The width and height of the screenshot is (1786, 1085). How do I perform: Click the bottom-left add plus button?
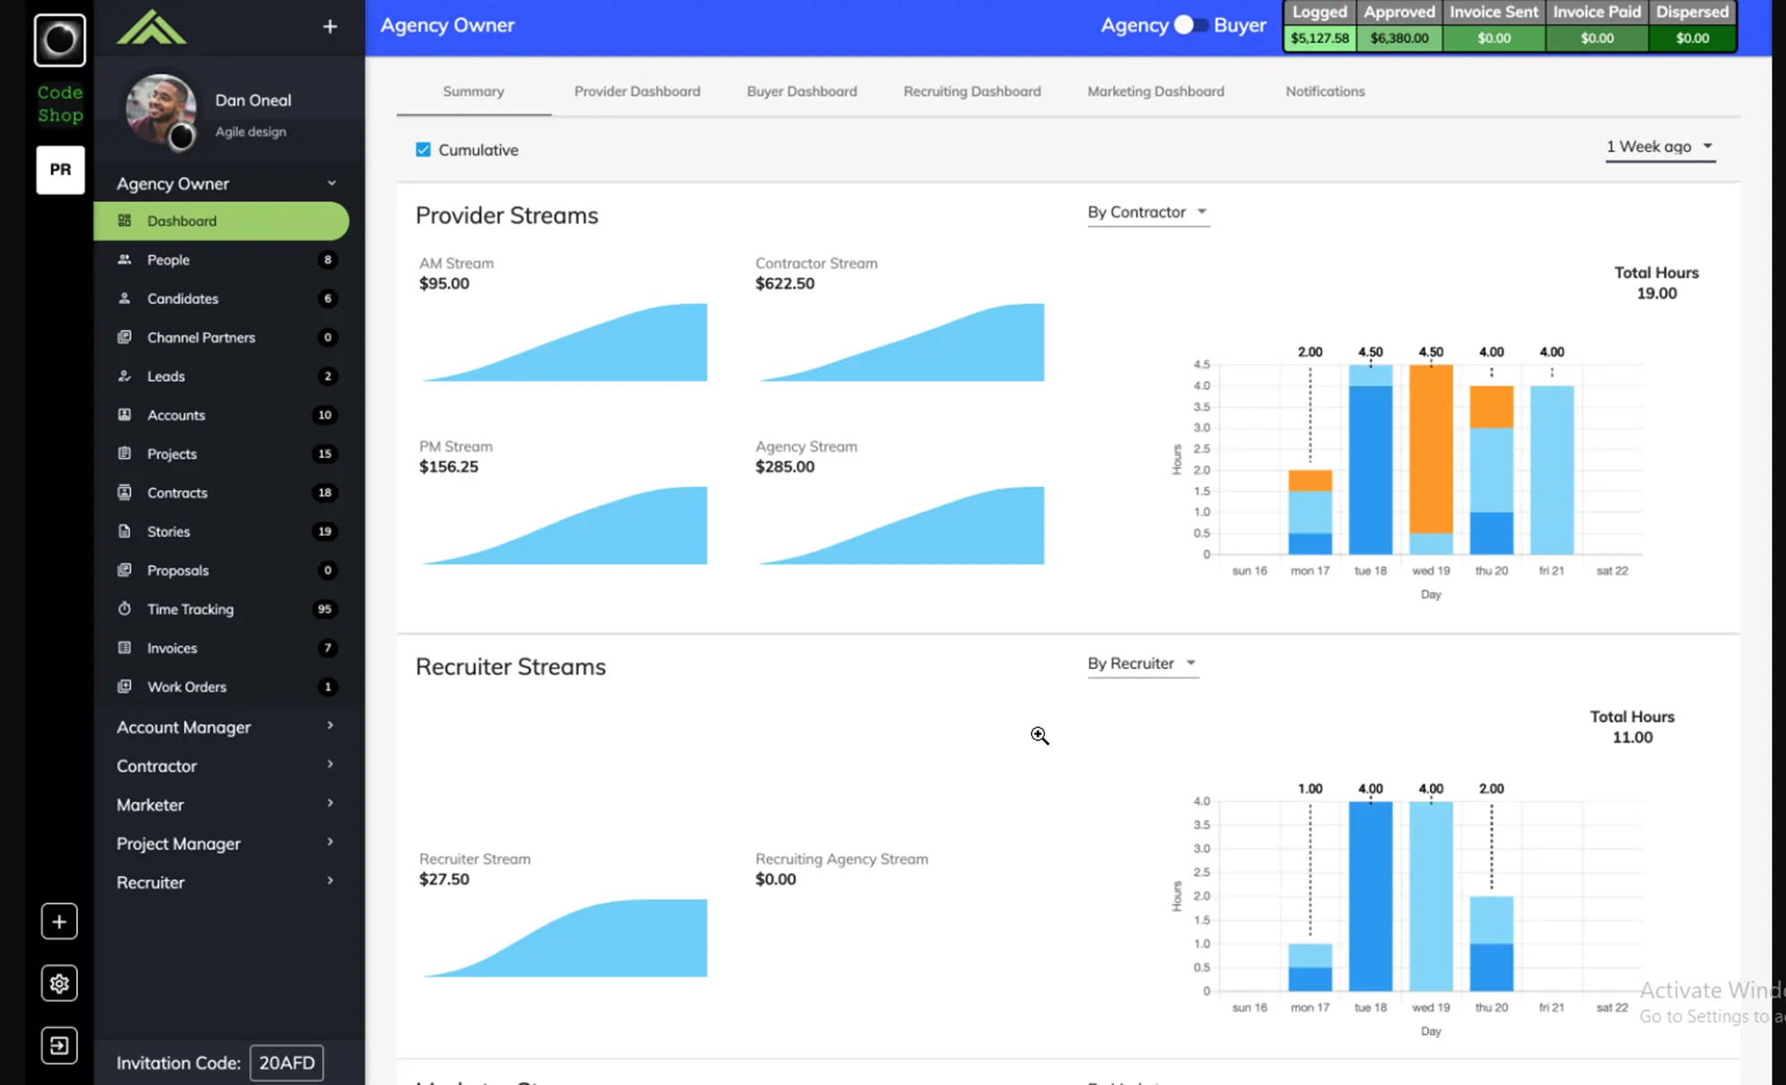pos(59,921)
